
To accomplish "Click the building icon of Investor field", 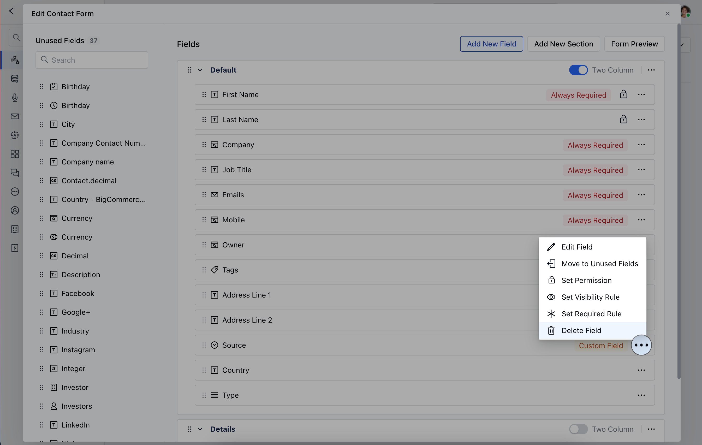I will coord(54,387).
